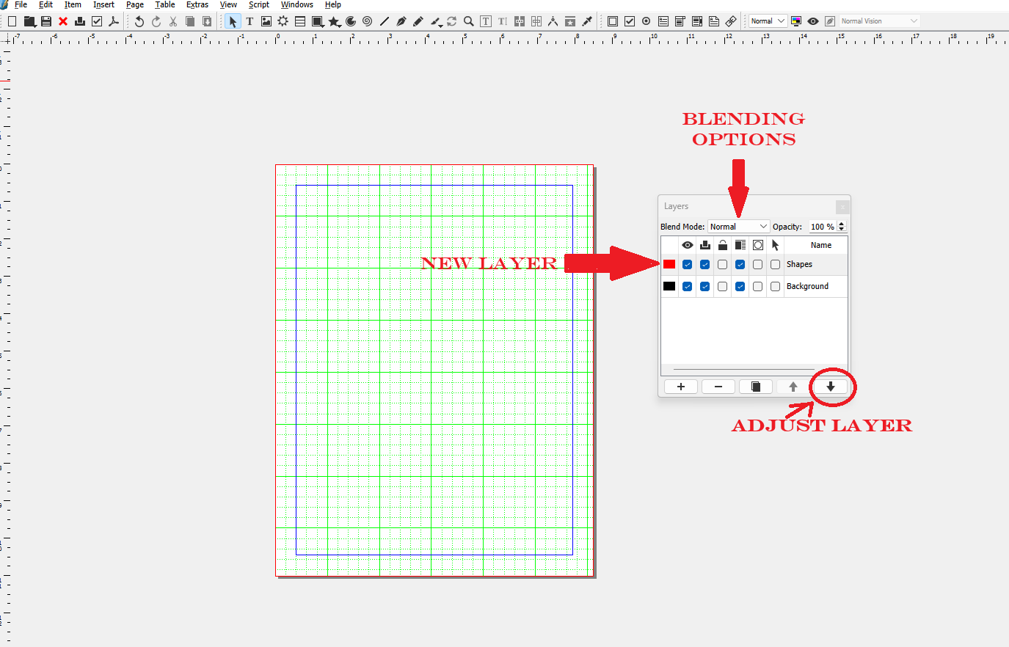Delete layer with the minus button
Screen dimensions: 1009x647
pyautogui.click(x=718, y=387)
